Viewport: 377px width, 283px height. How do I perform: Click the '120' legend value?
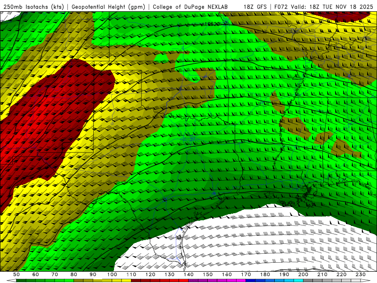tap(150, 275)
